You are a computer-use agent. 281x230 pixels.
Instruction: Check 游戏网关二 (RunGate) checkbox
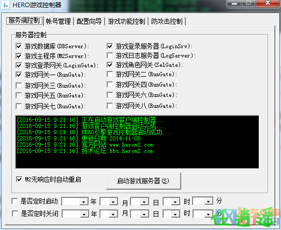tap(110, 74)
